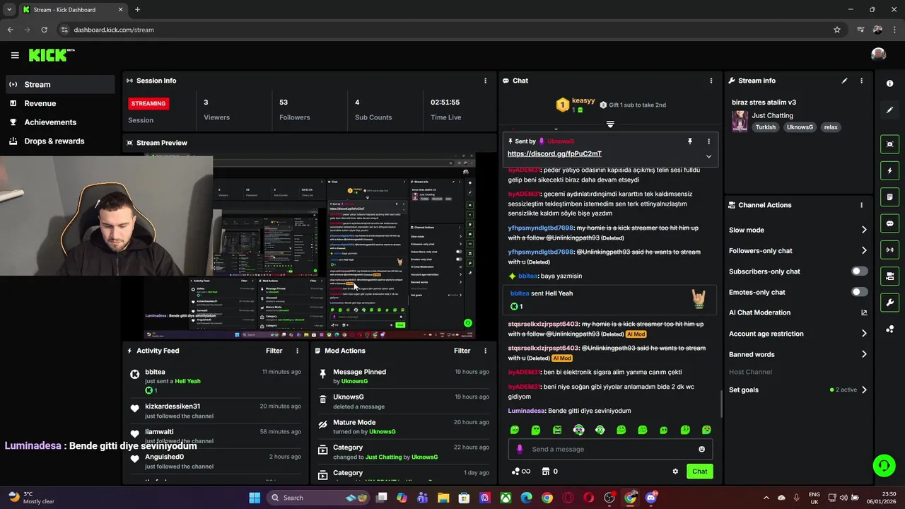Open the profile avatar in top right
Image resolution: width=905 pixels, height=509 pixels.
[x=878, y=54]
